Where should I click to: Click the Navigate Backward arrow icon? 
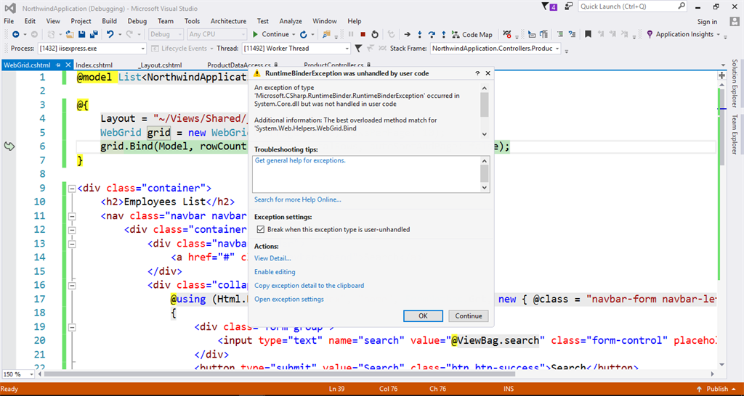pyautogui.click(x=16, y=34)
